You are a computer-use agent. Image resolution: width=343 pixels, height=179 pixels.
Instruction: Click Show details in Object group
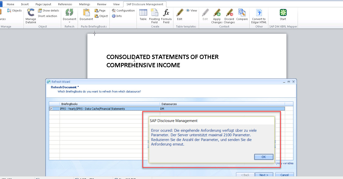pyautogui.click(x=49, y=10)
